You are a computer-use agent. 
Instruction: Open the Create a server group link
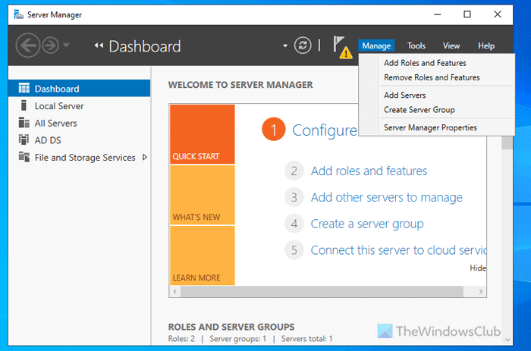pyautogui.click(x=367, y=224)
